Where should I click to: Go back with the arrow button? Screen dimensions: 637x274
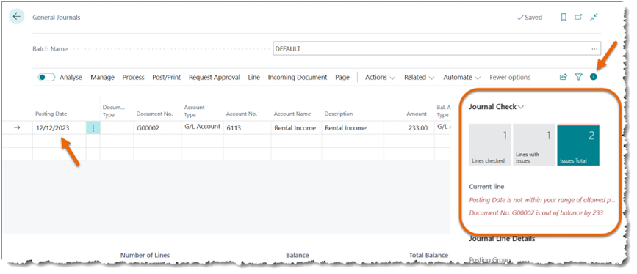point(16,17)
